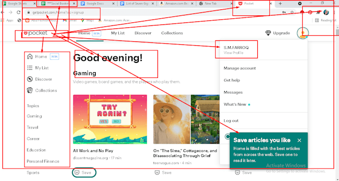The width and height of the screenshot is (339, 181).
Task: Click Chrome's forward arrow
Action: (x=10, y=12)
